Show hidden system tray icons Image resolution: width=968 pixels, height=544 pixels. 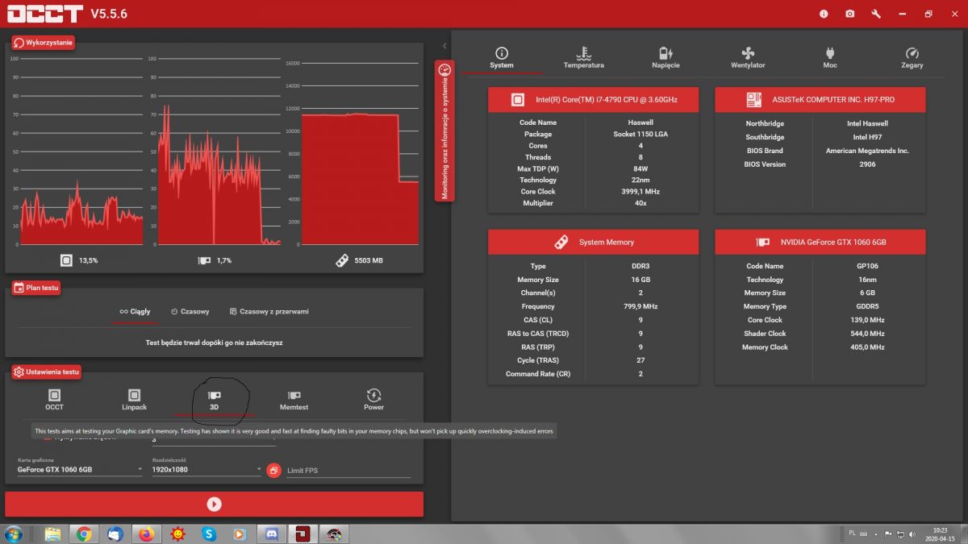[x=877, y=534]
